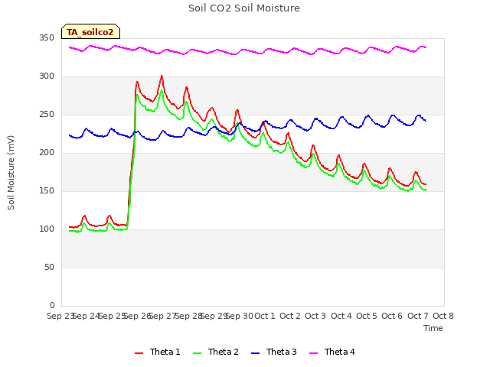Click the Oct 8 x-axis tick label
Screen dimensions: 490x367
(x=443, y=316)
